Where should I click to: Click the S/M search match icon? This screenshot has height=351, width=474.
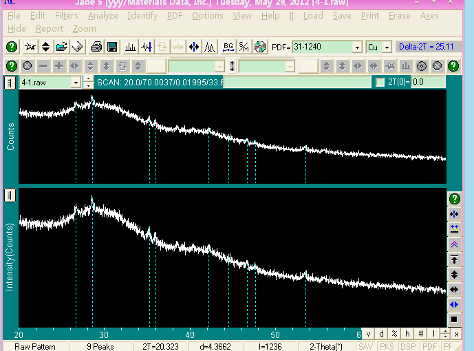click(244, 47)
